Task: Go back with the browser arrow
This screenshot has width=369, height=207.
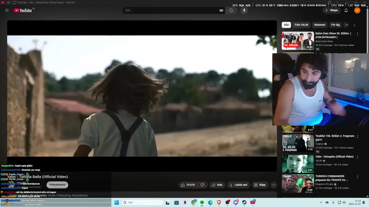Action: pyautogui.click(x=9, y=2)
